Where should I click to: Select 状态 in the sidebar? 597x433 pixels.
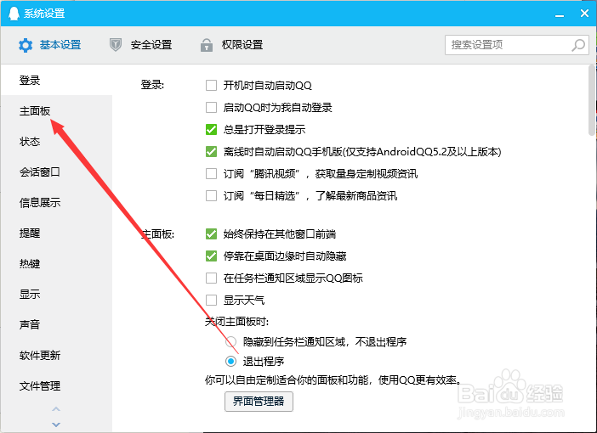tap(57, 142)
